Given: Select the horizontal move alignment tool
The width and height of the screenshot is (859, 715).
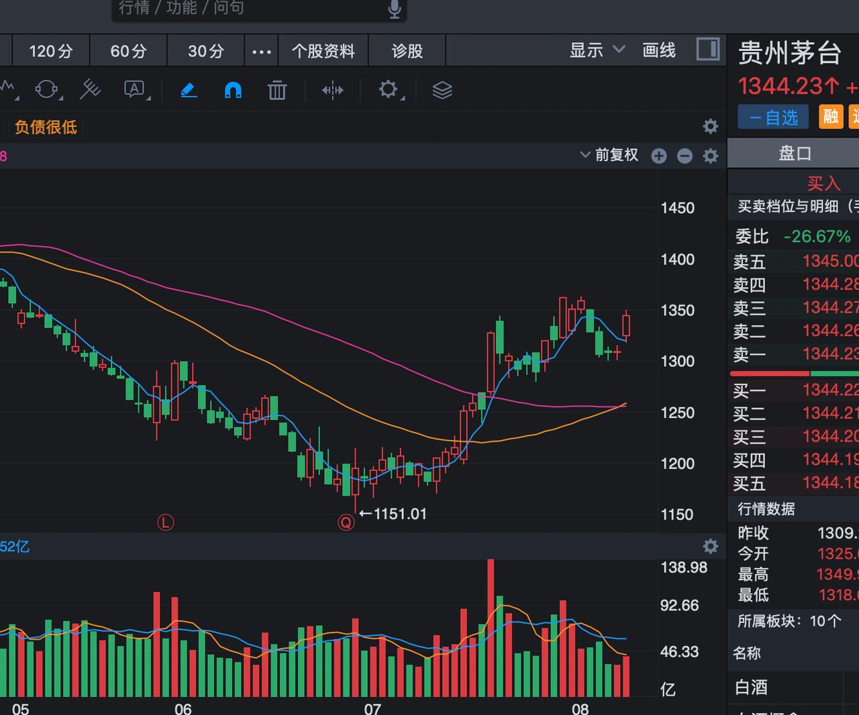Looking at the screenshot, I should click(332, 90).
